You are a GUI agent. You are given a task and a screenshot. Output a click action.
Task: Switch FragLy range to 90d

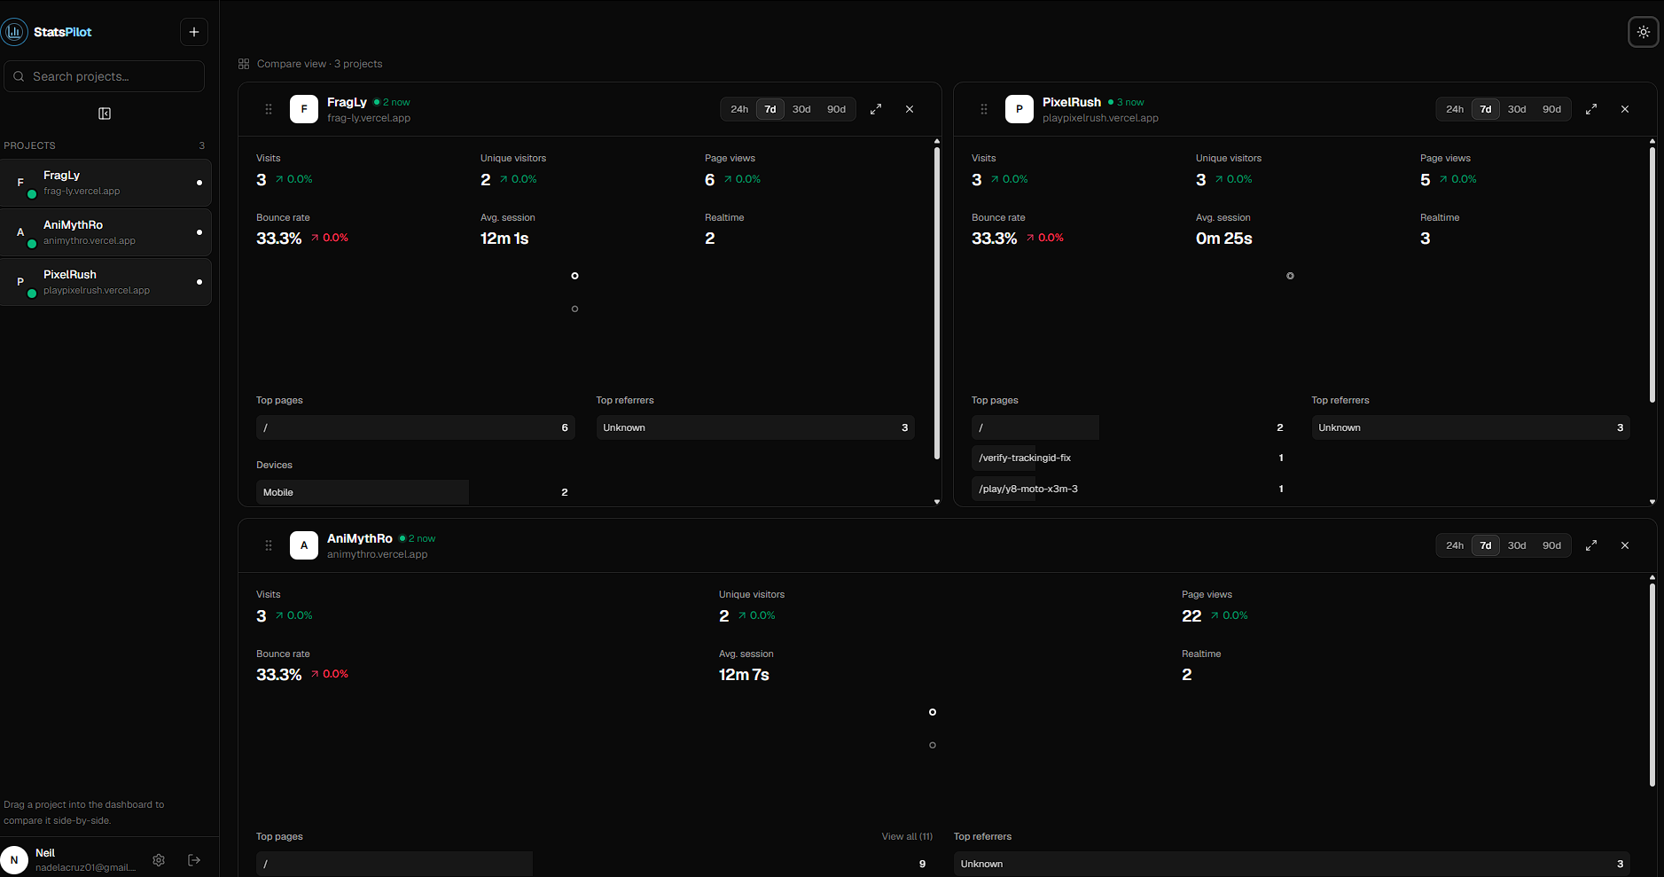(x=836, y=109)
